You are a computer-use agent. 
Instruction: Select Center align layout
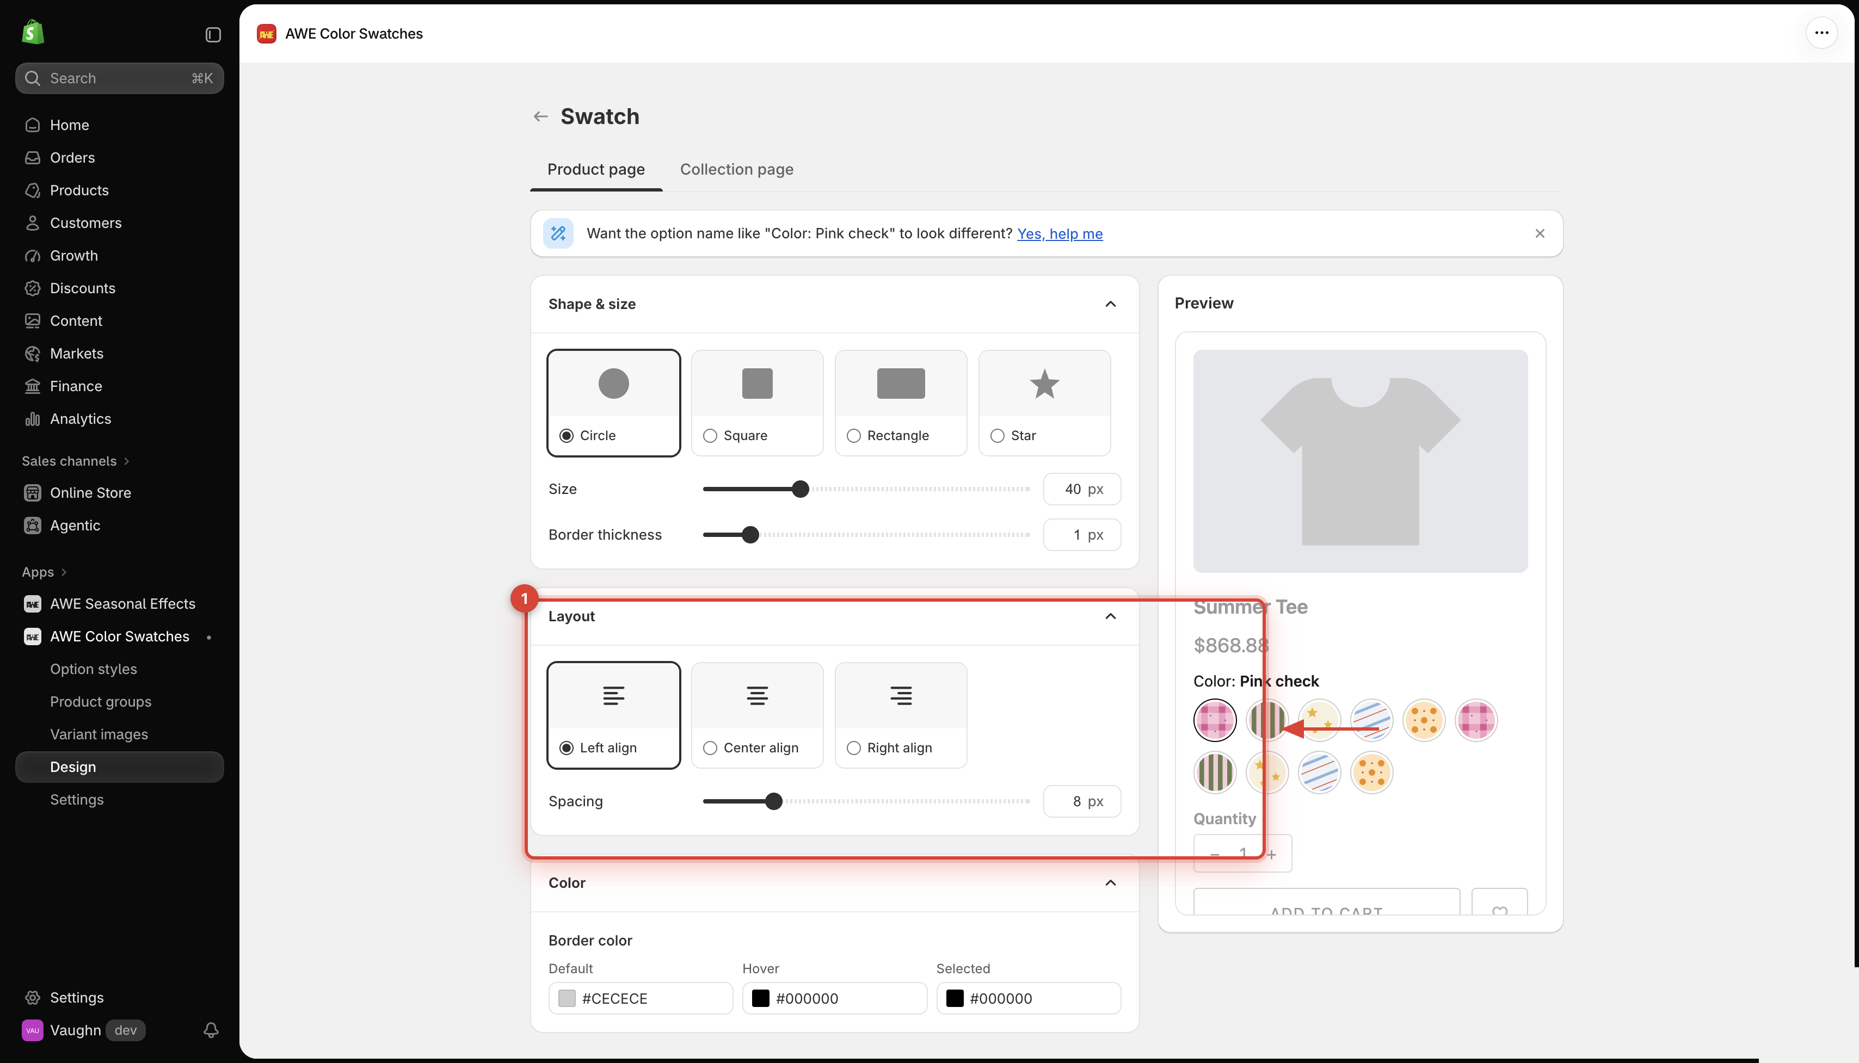(x=757, y=715)
